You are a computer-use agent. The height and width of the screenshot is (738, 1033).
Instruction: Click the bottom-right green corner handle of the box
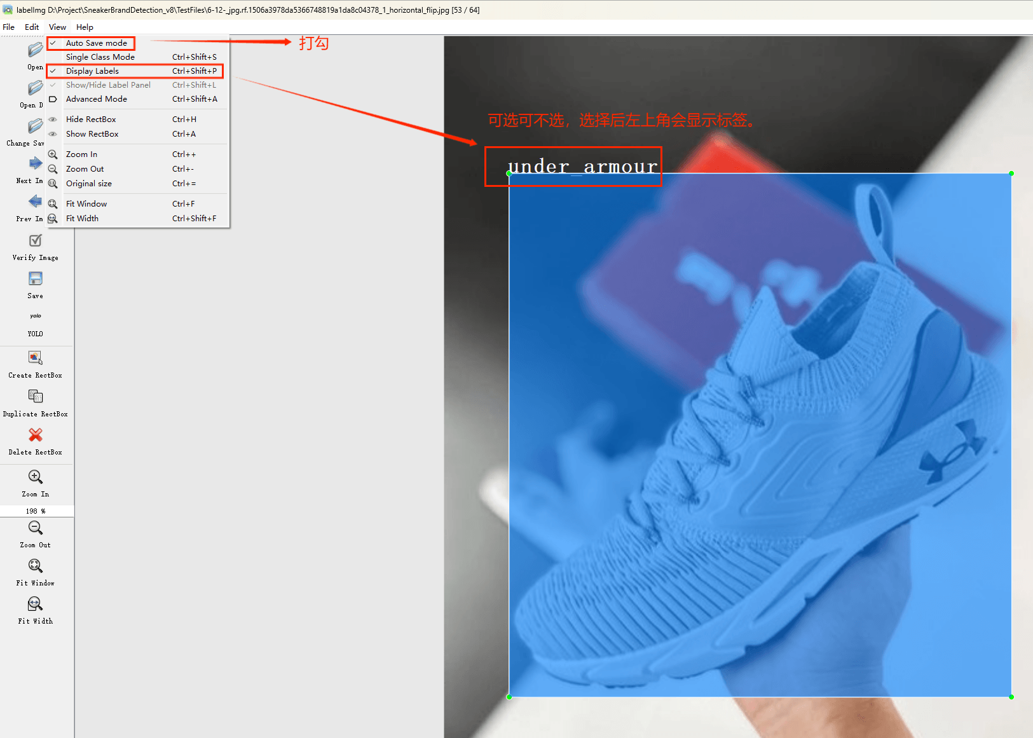[1011, 697]
